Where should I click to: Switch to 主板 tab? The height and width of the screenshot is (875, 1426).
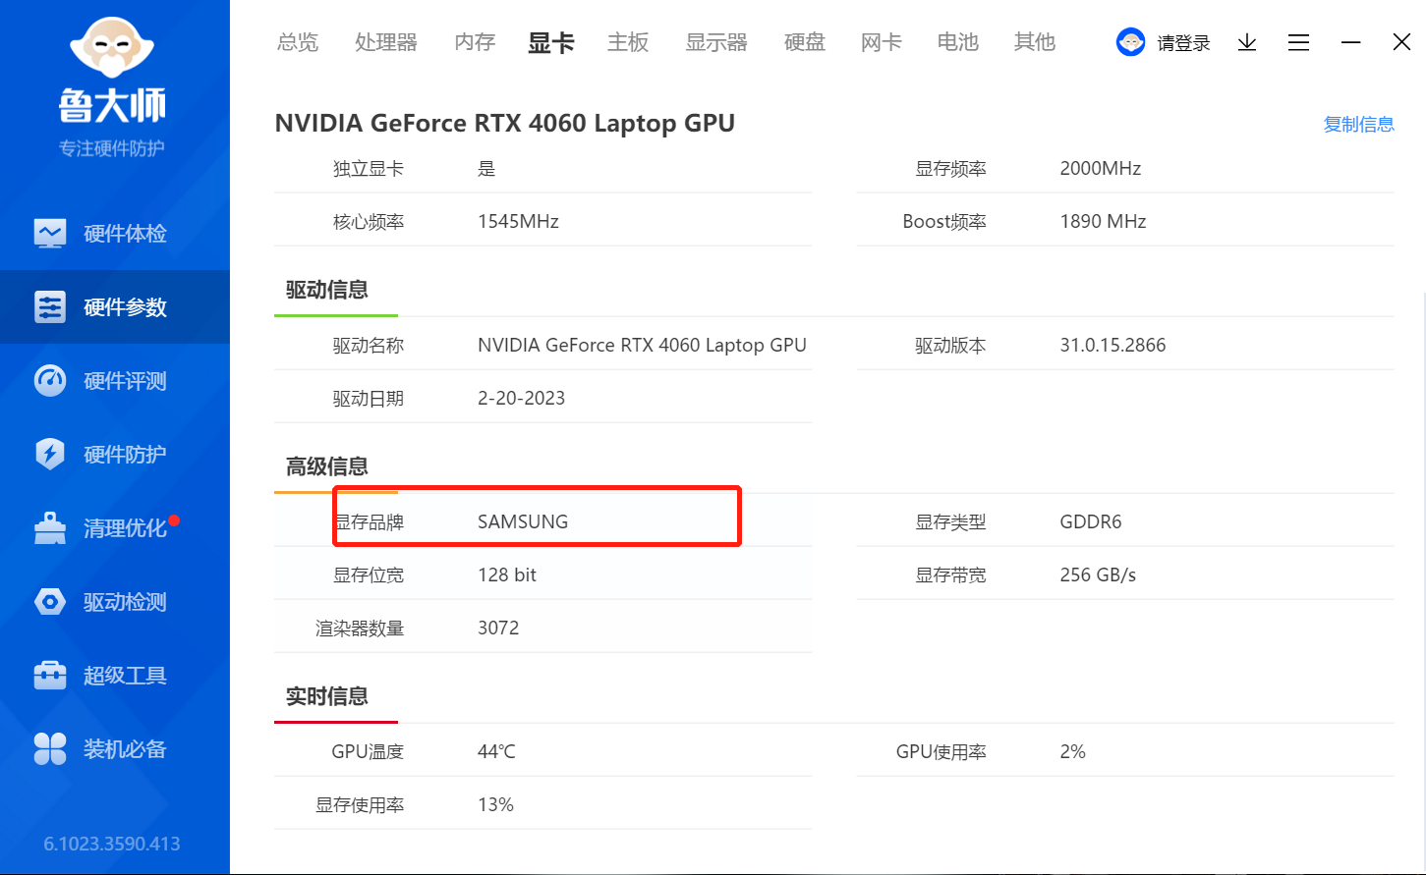tap(628, 42)
